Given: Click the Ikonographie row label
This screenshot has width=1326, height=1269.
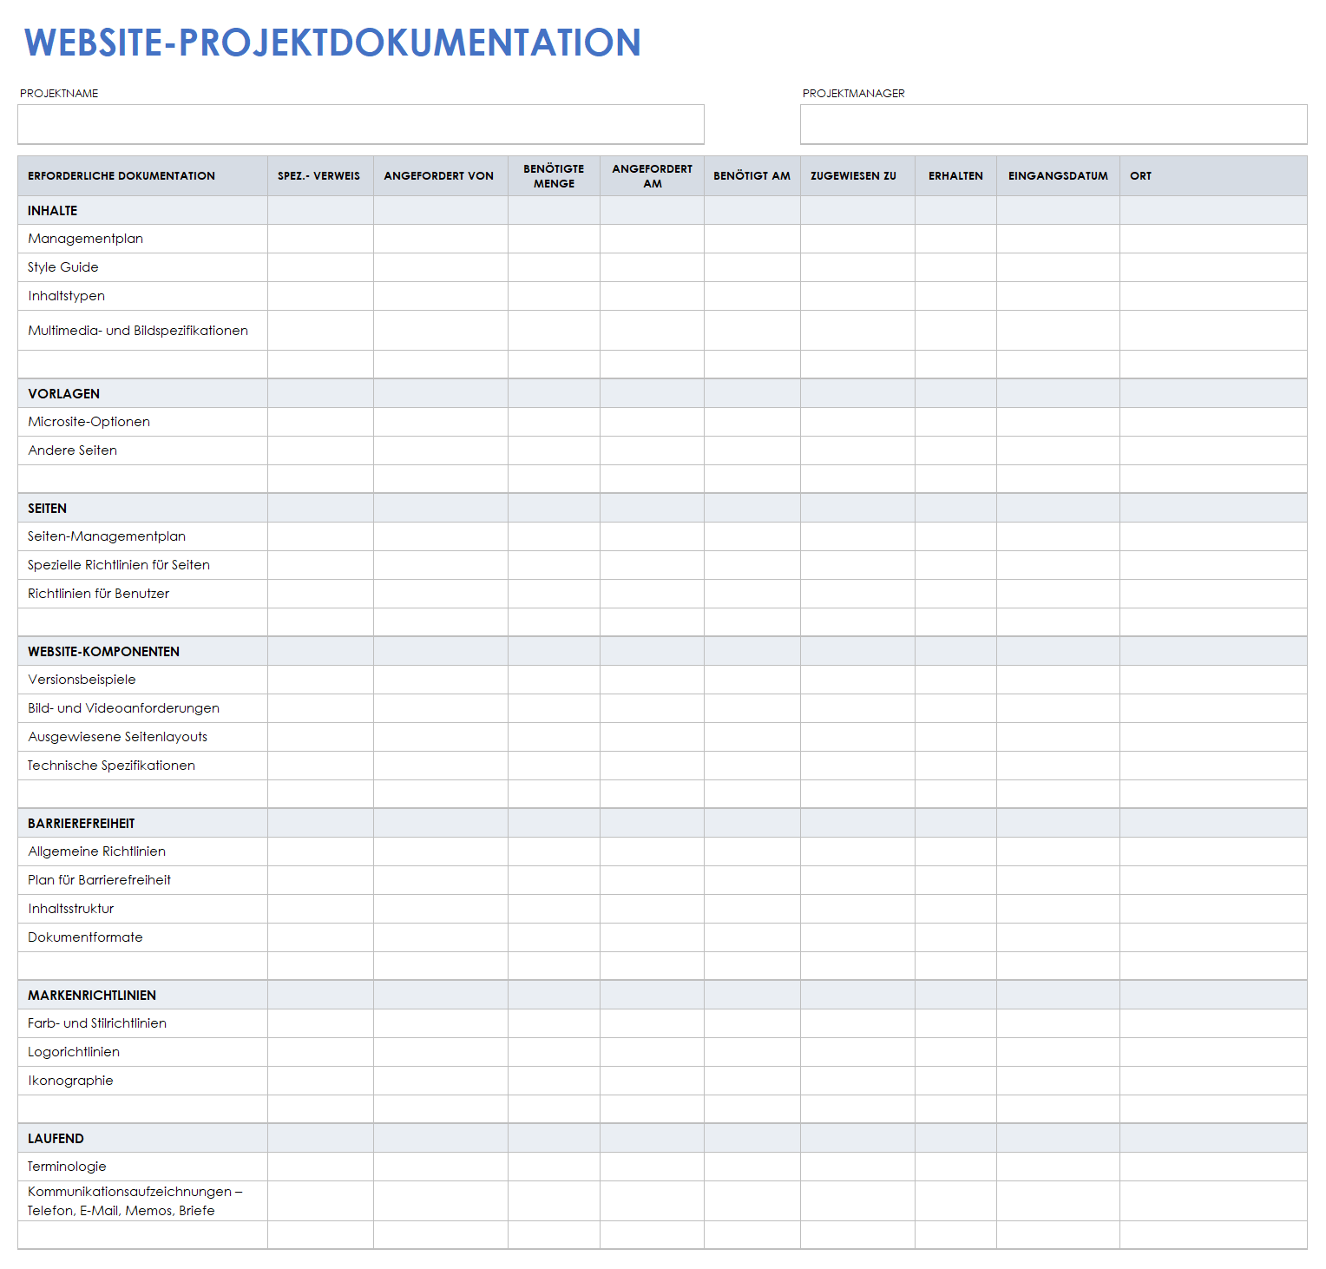Looking at the screenshot, I should (x=71, y=1081).
